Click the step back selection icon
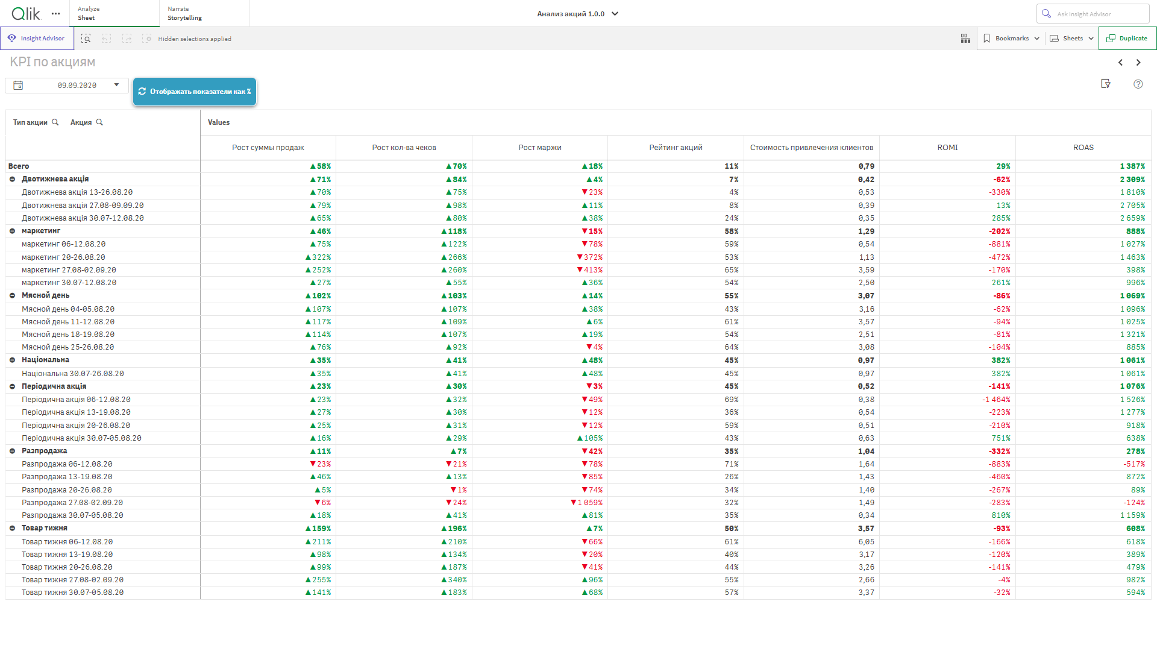 pyautogui.click(x=107, y=39)
